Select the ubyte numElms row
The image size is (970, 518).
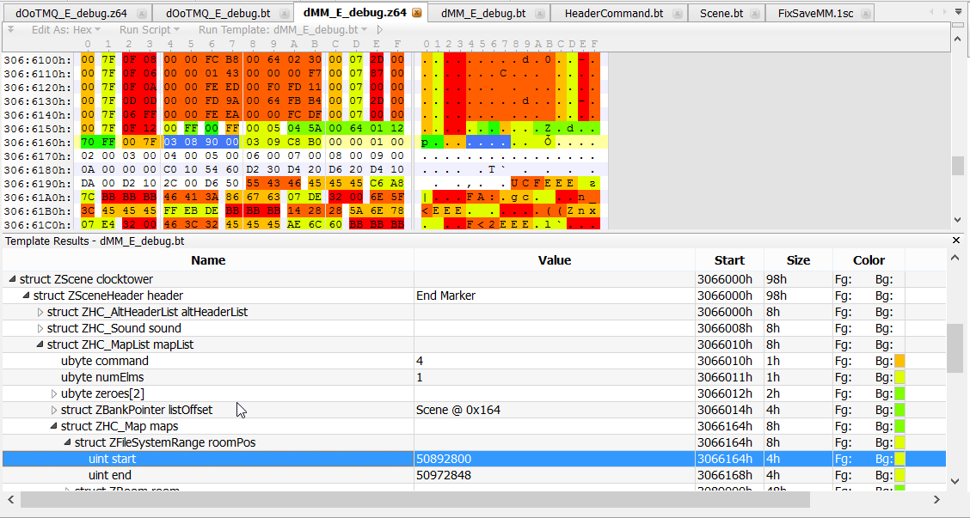474,377
